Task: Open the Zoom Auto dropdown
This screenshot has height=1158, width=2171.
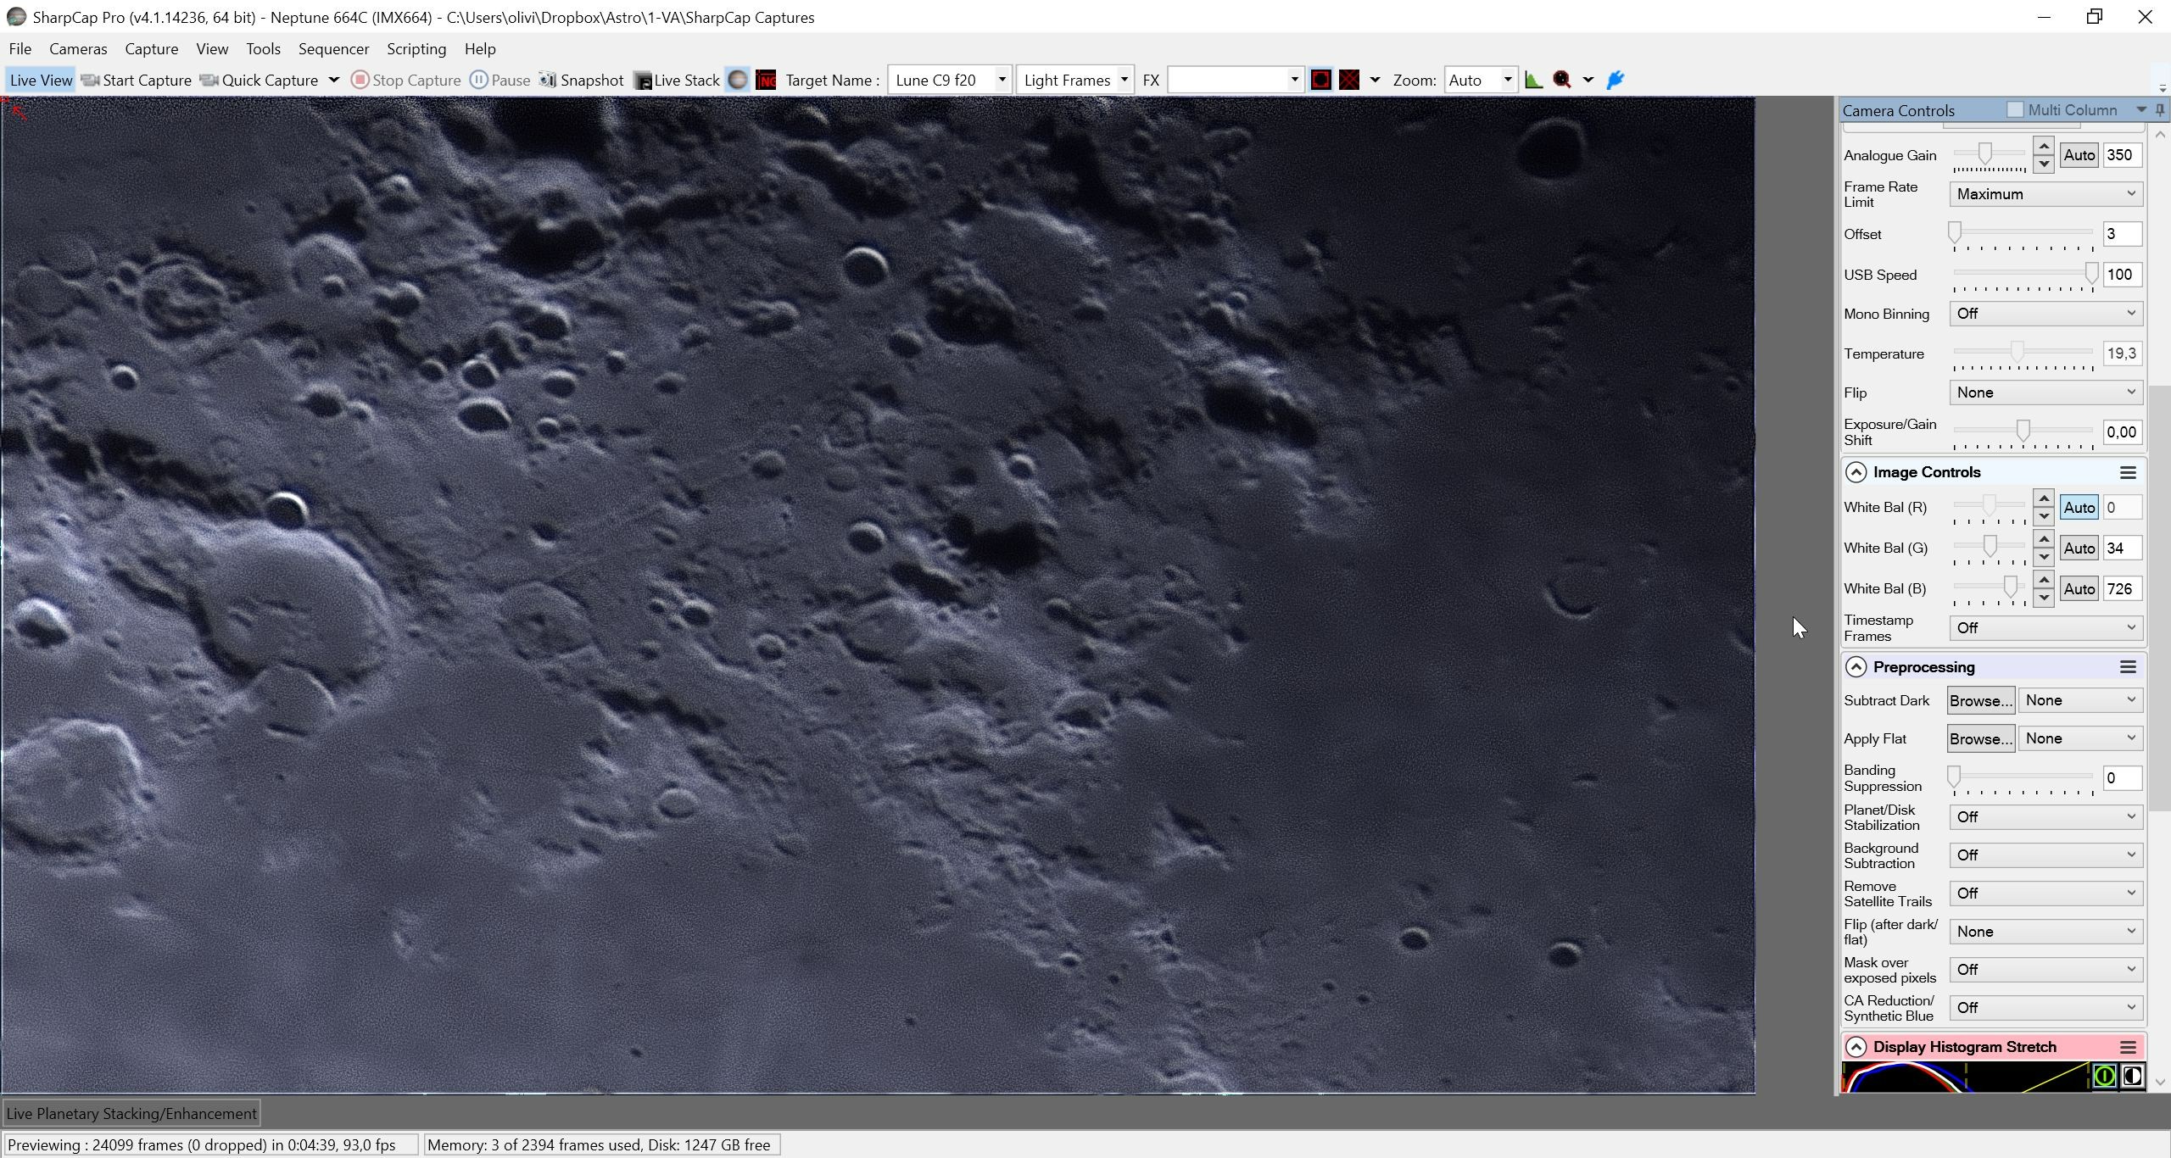Action: pos(1479,80)
